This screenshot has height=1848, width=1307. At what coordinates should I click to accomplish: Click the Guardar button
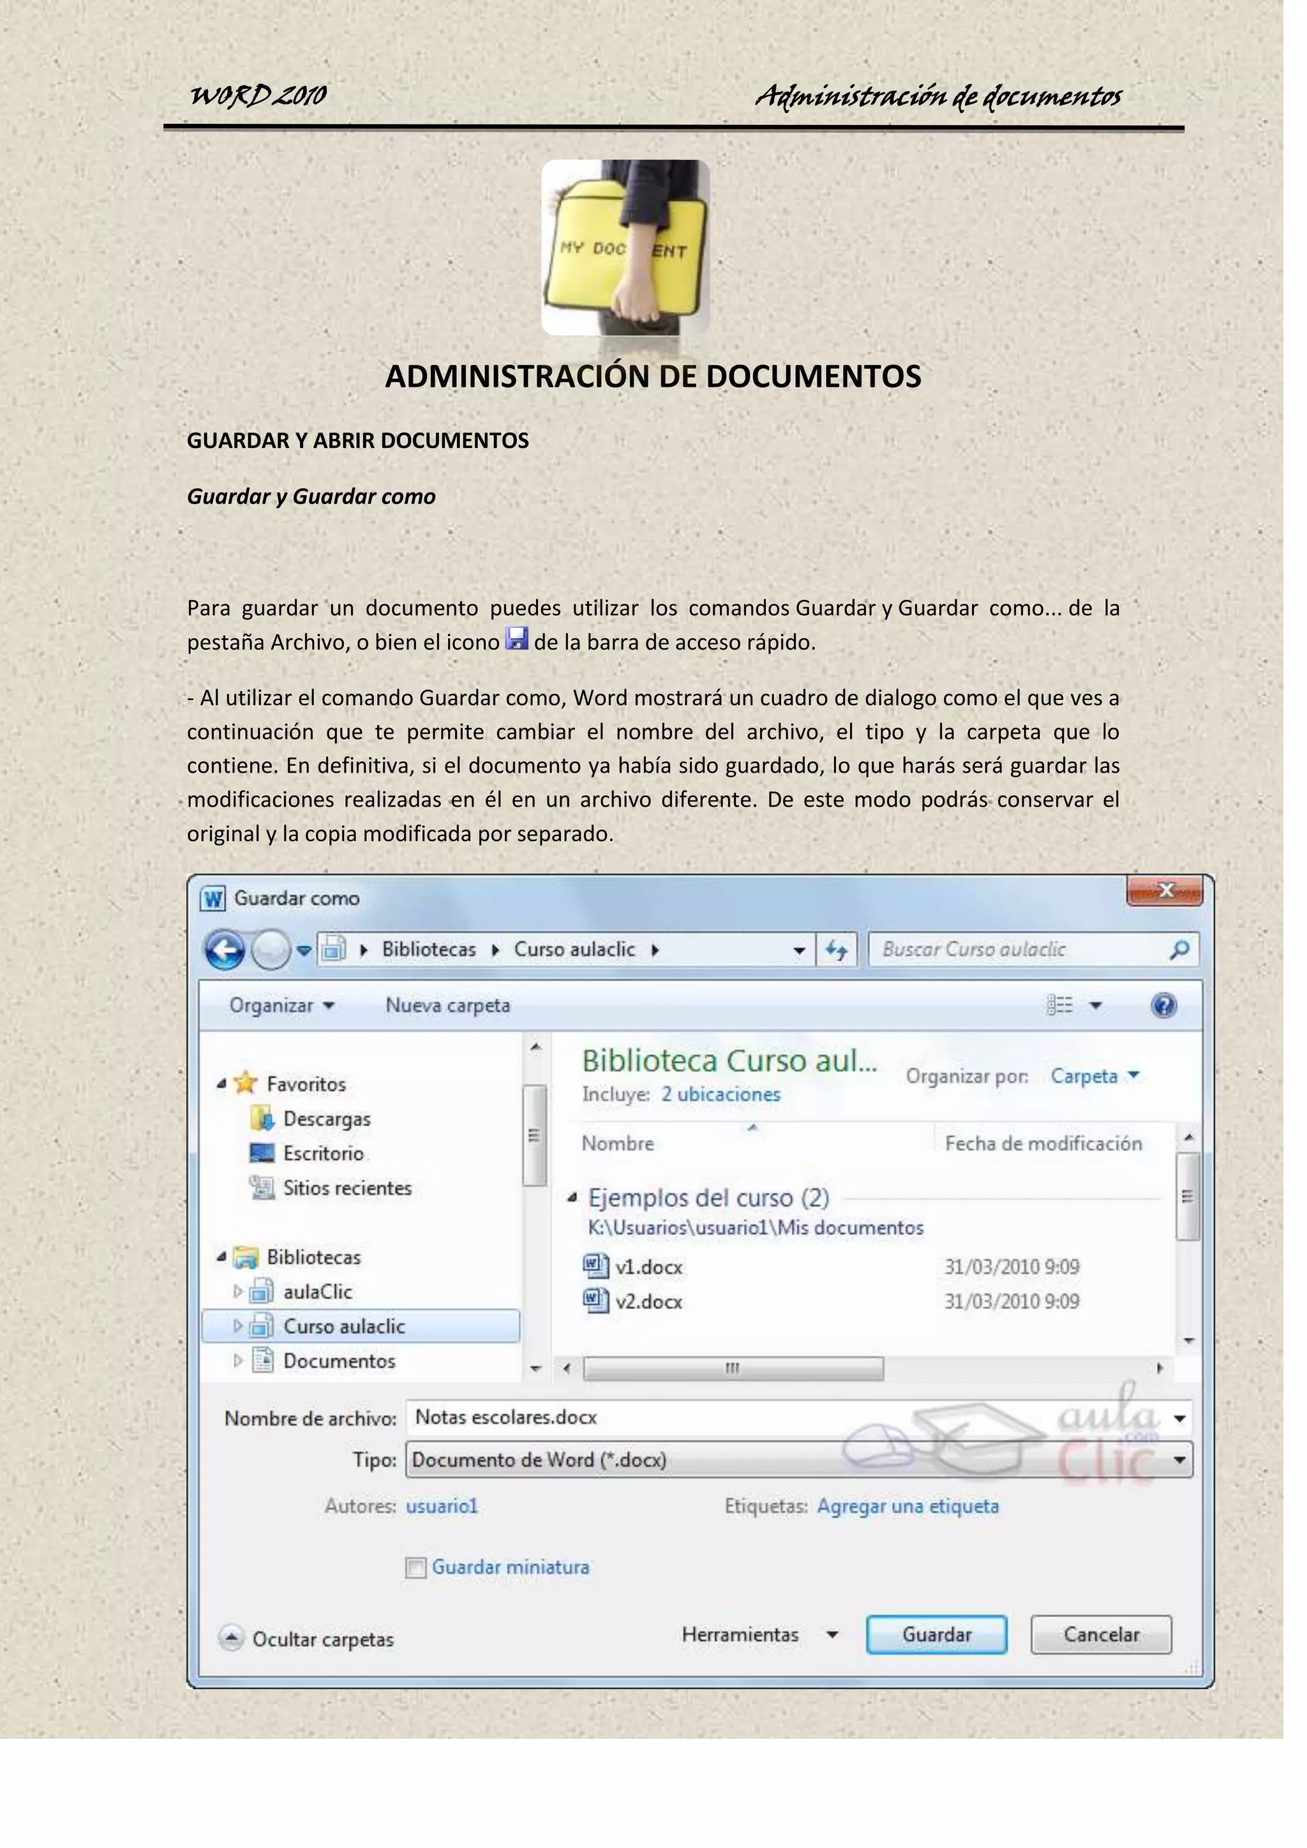click(x=936, y=1635)
